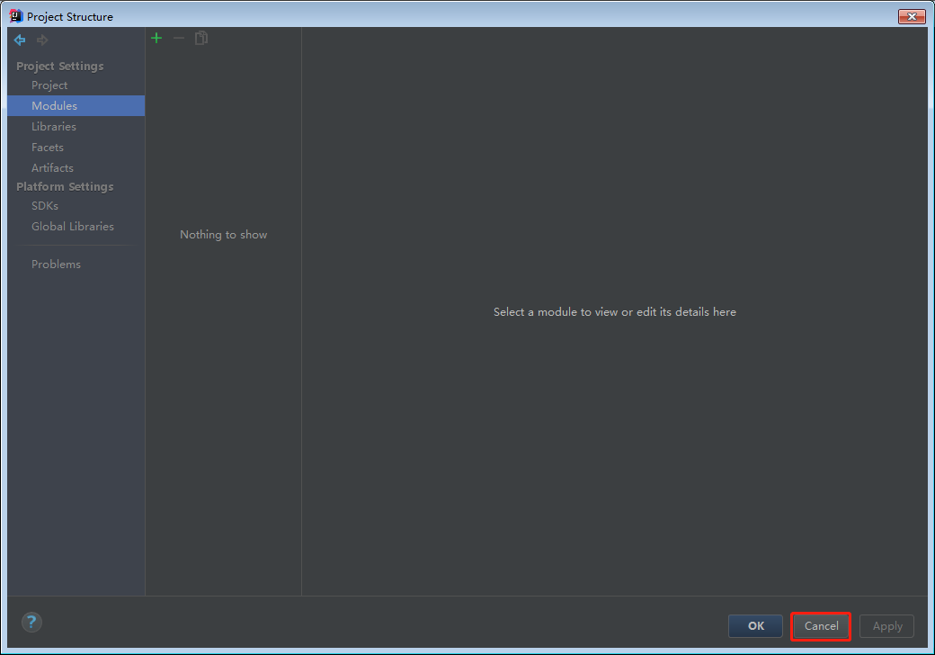The width and height of the screenshot is (935, 655).
Task: Click the Back navigation arrow
Action: (20, 40)
